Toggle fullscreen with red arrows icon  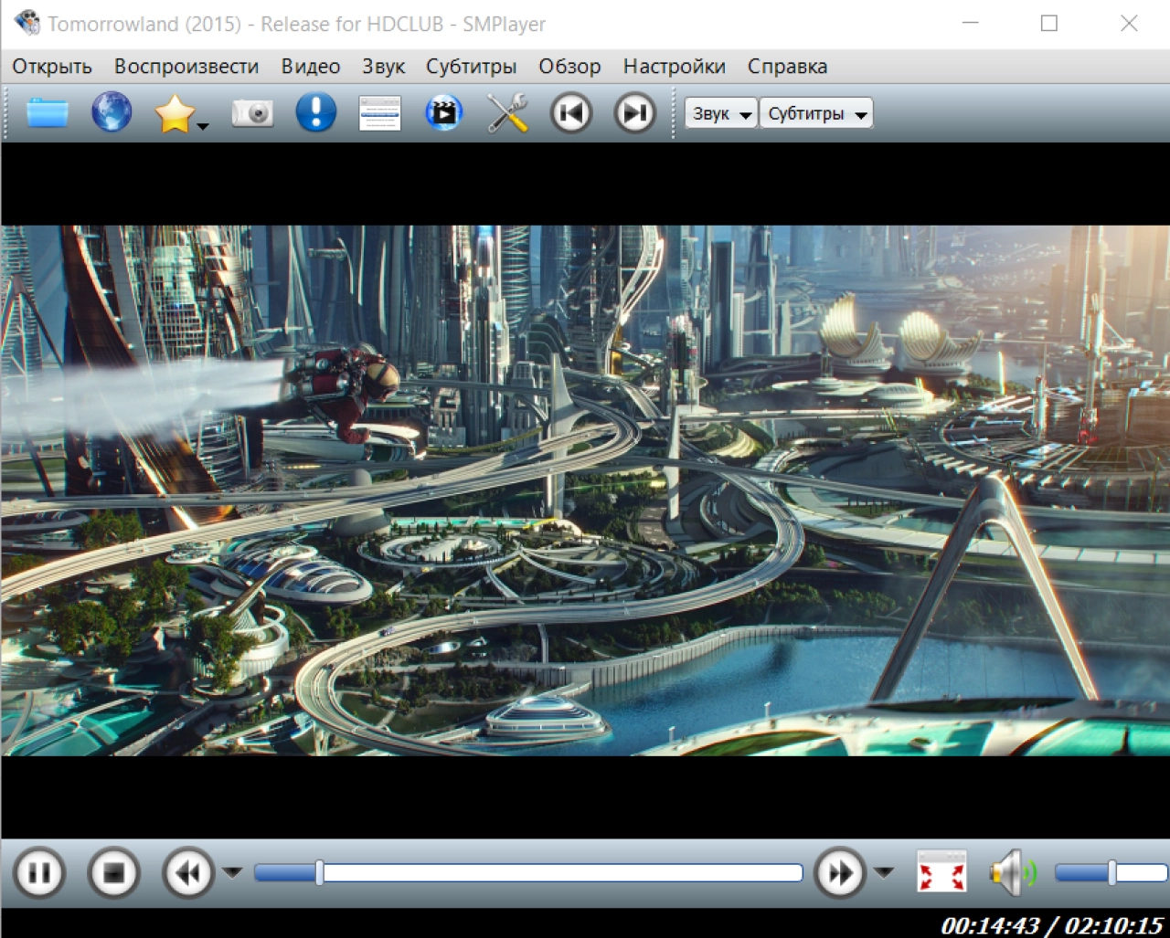tap(941, 871)
